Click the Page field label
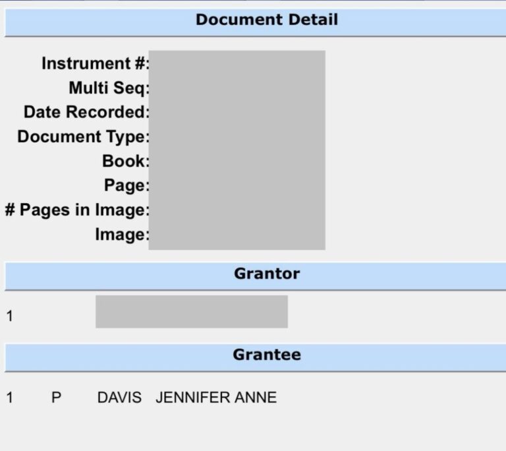 [x=126, y=186]
